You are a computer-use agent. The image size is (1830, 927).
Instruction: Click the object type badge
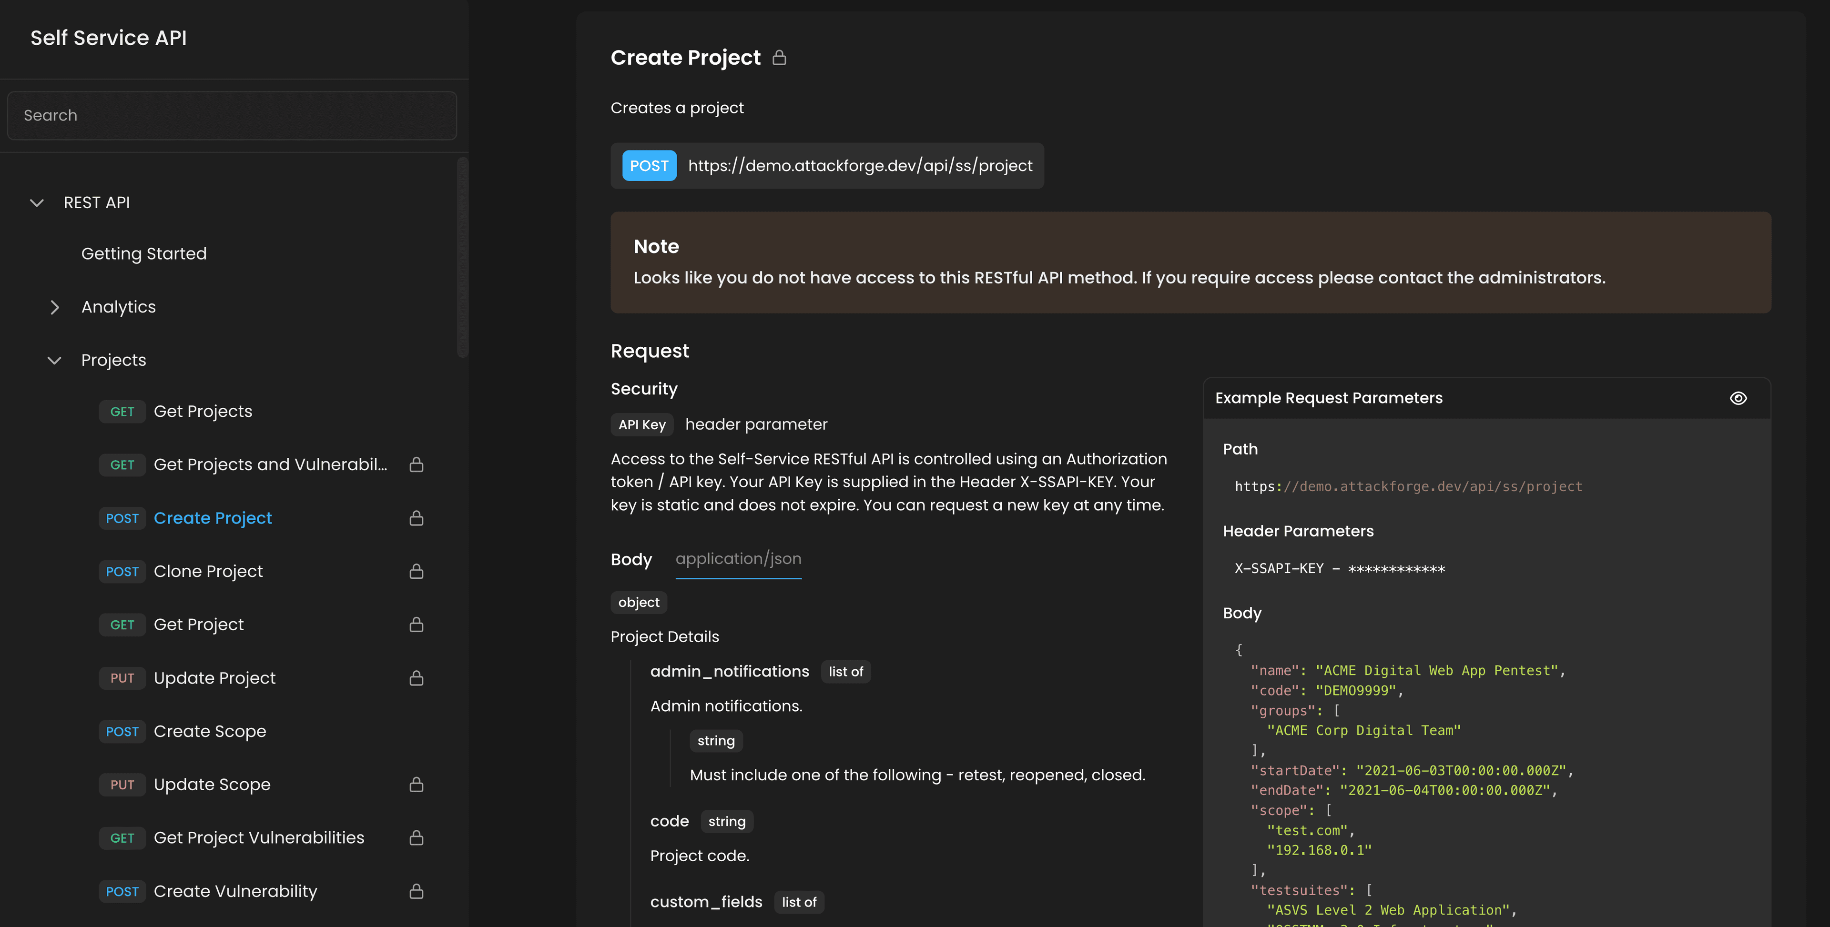[639, 603]
